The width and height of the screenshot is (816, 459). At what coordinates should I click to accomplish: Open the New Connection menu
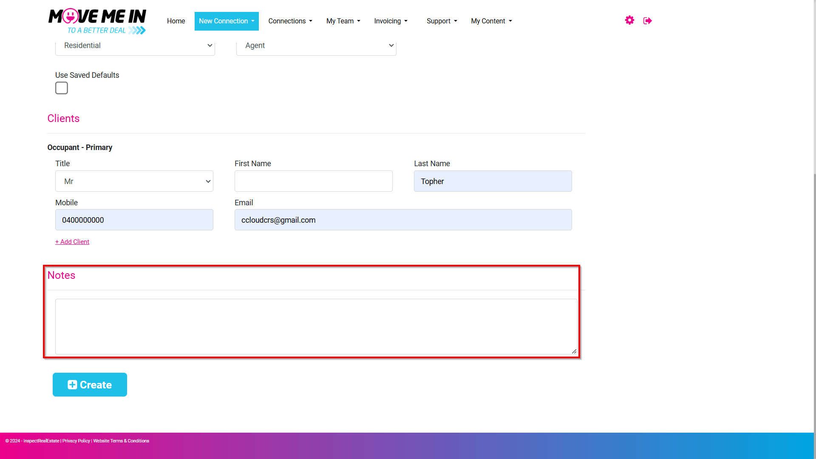coord(227,21)
